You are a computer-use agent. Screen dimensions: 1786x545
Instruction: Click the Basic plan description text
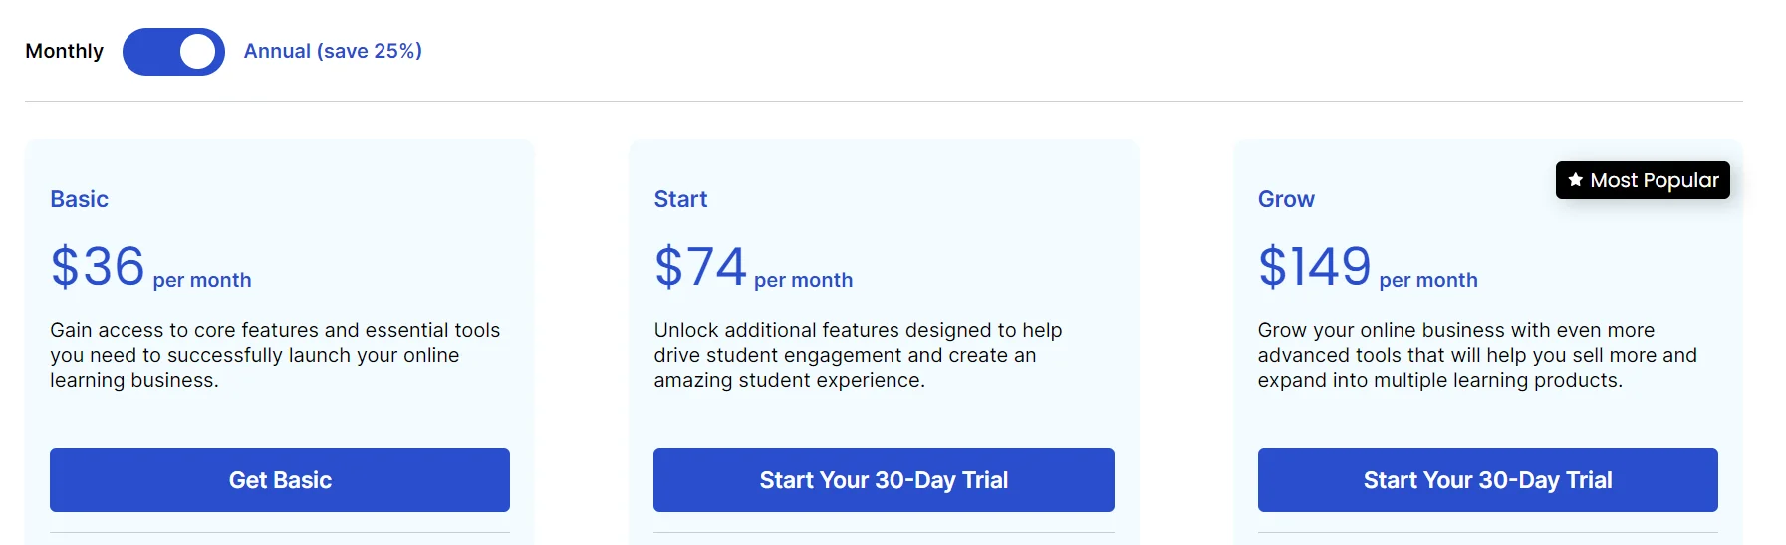[275, 355]
